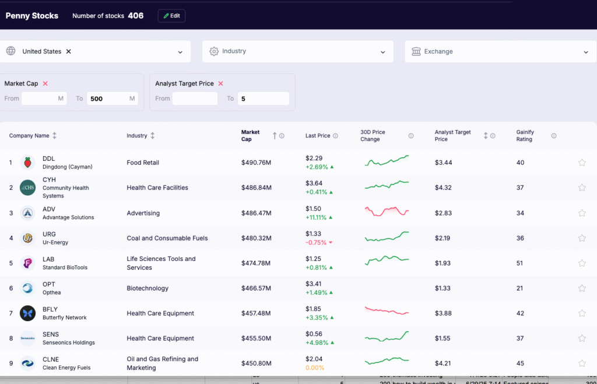Show 30D Price Change info icon
The height and width of the screenshot is (384, 597).
click(x=411, y=136)
